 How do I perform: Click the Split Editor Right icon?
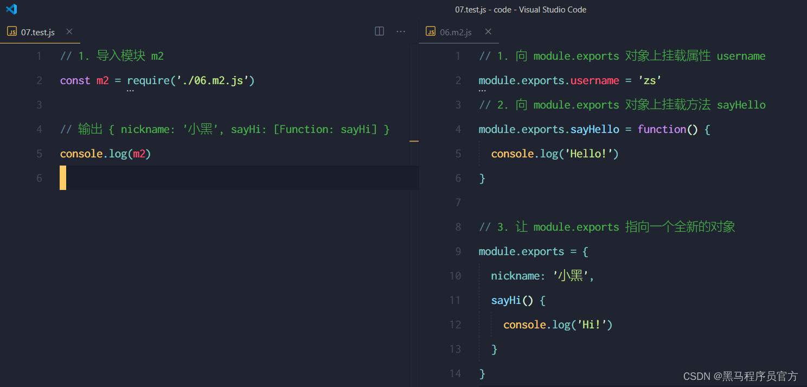[x=380, y=31]
